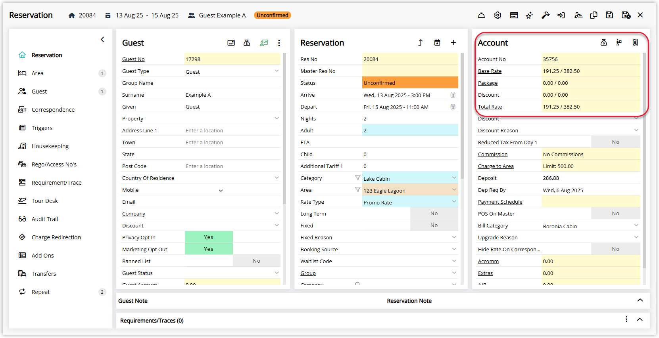Click the ID card icon in Guest panel
This screenshot has height=338, width=659.
231,43
